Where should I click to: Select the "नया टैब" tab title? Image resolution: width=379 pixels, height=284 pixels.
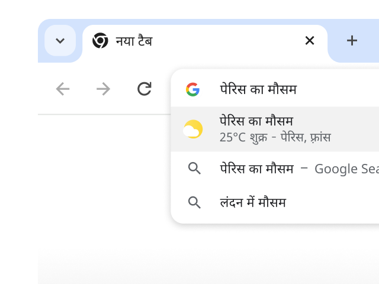pos(134,41)
